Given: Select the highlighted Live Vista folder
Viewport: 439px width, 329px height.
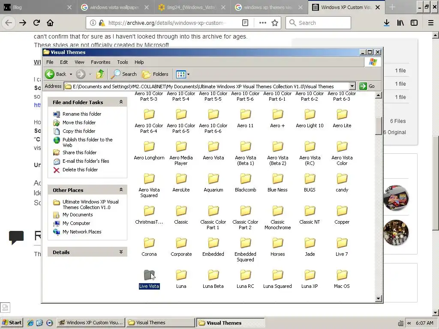Looking at the screenshot, I should 149,279.
